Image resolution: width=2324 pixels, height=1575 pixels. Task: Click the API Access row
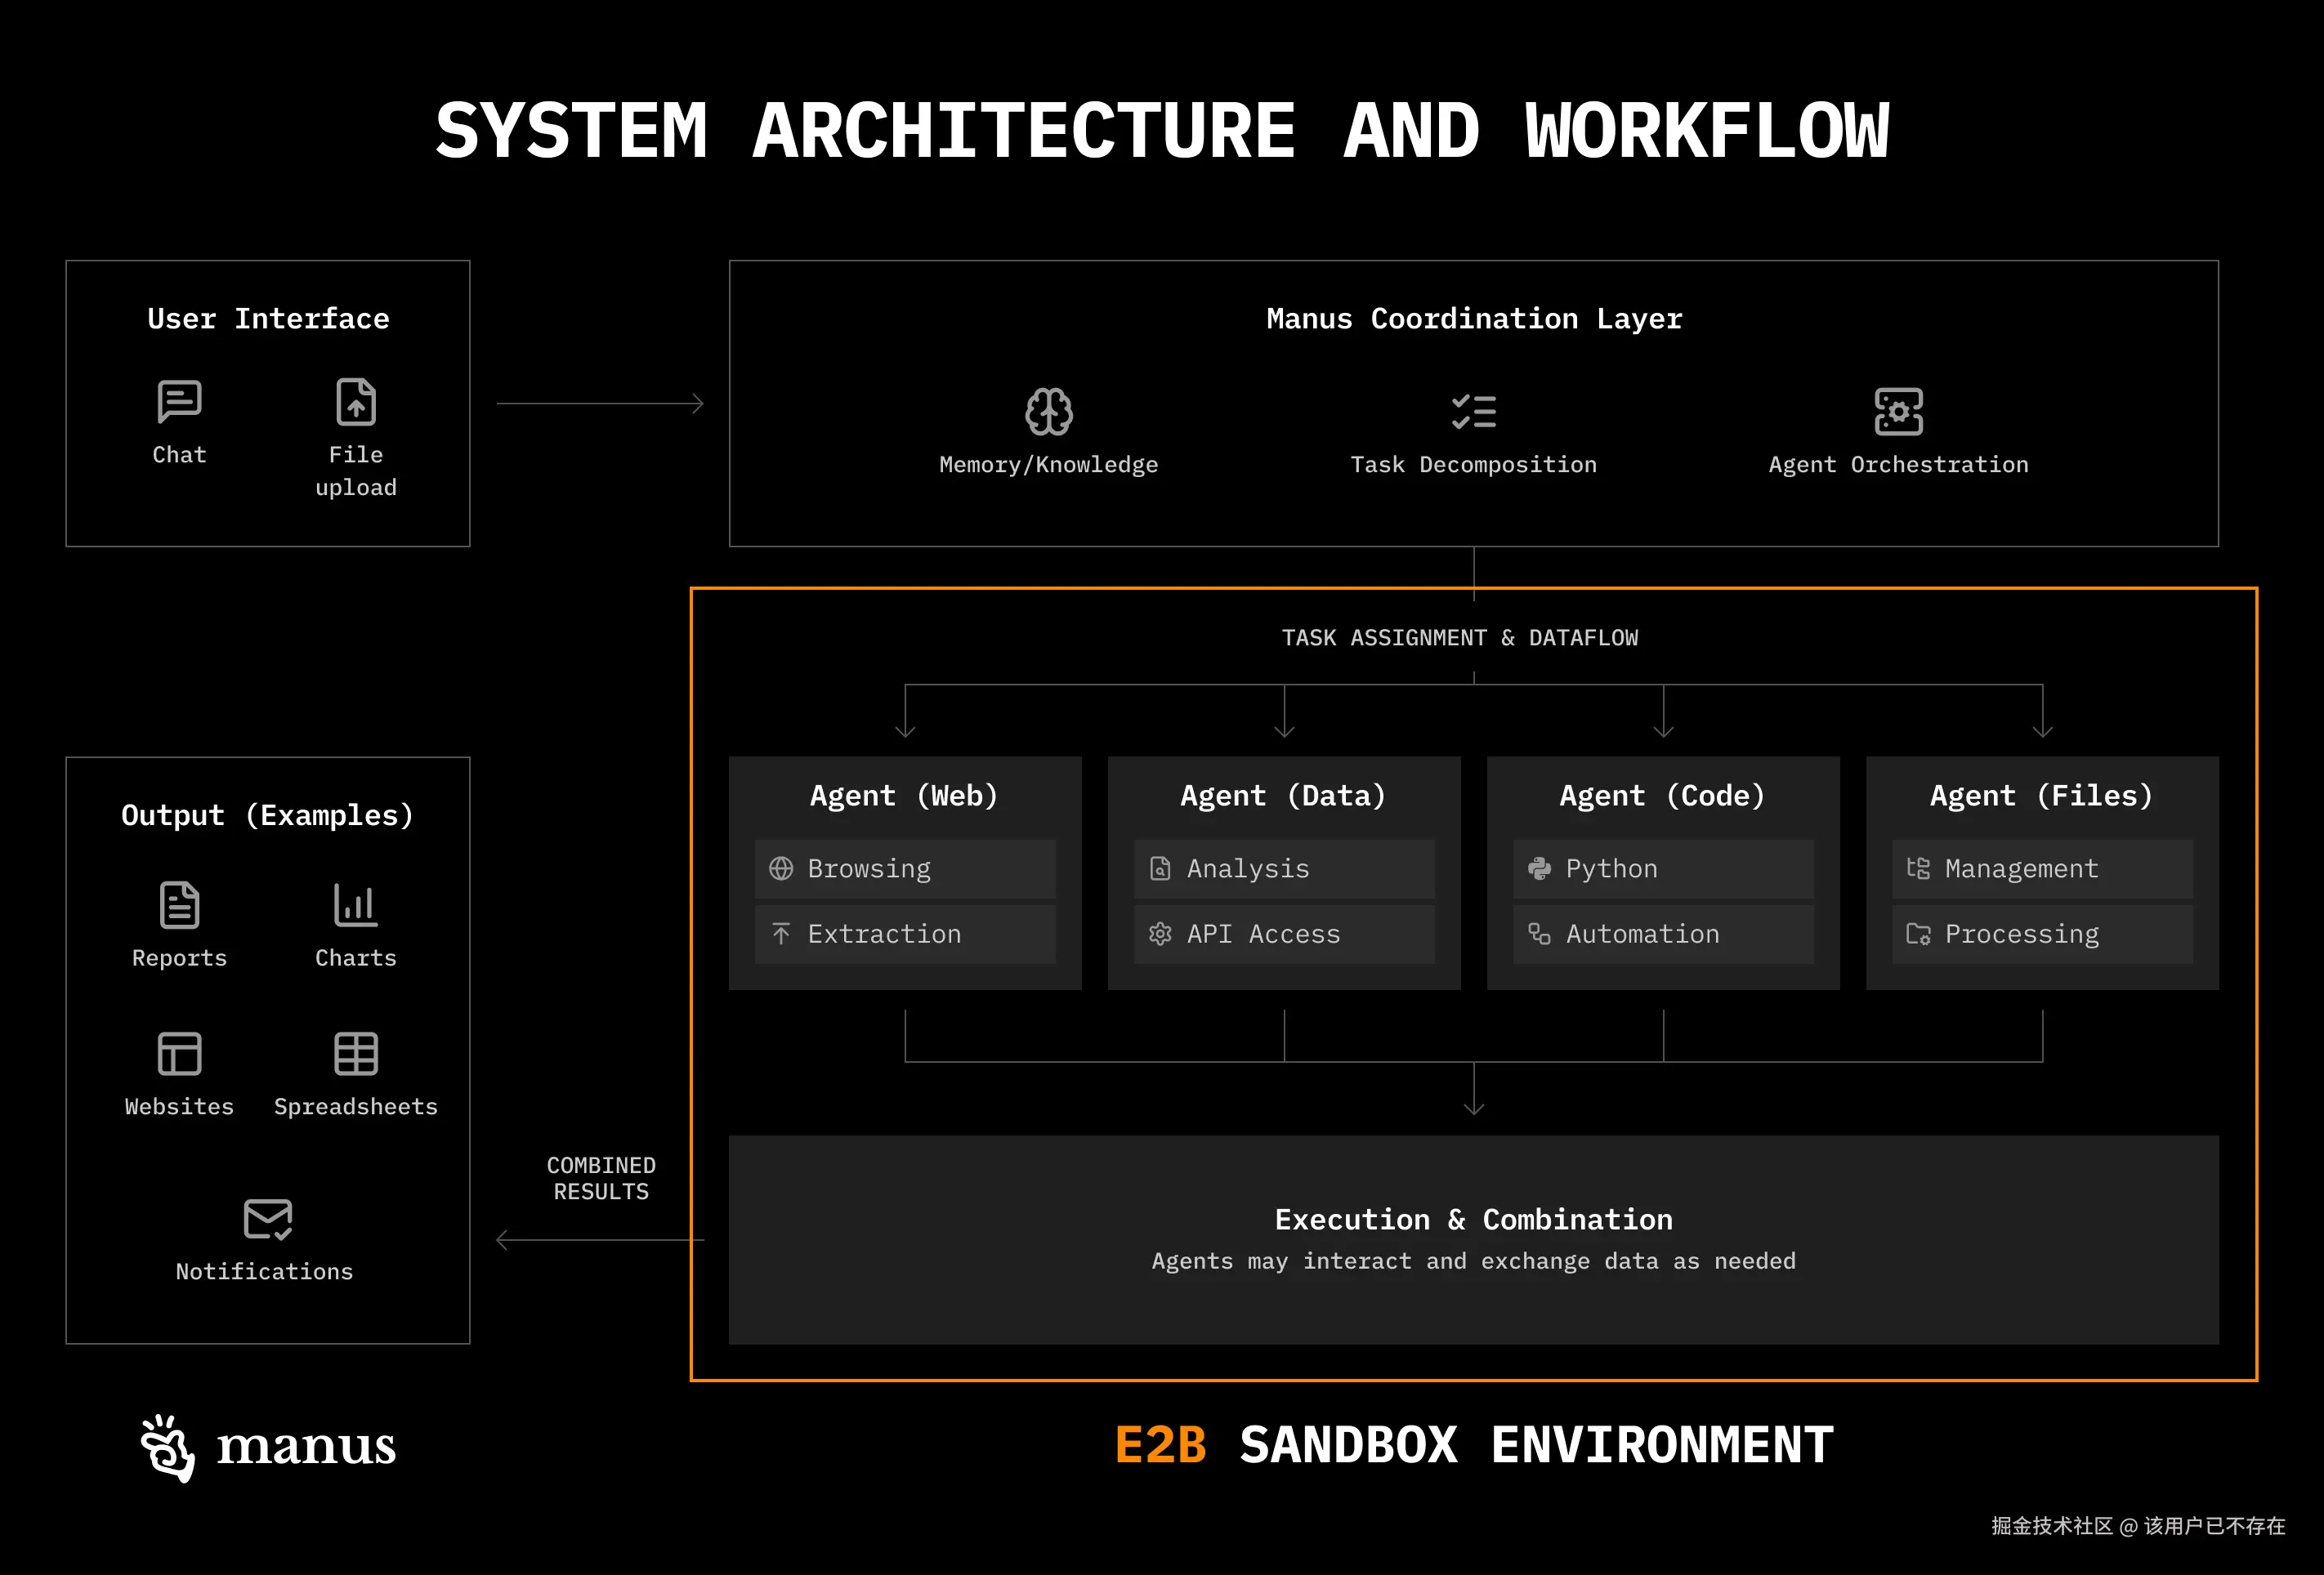coord(1283,934)
